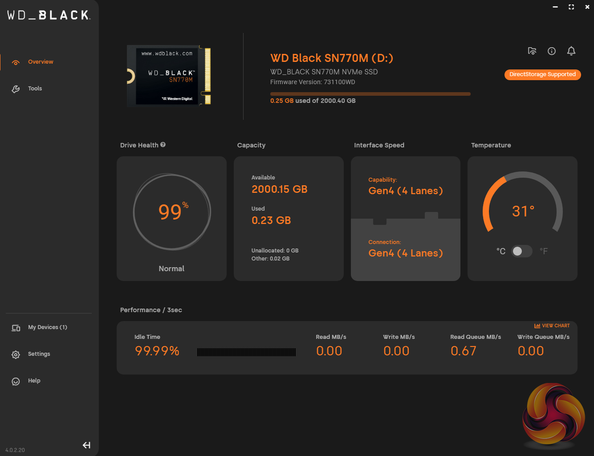Open the Help page
Screen dimensions: 594x456
click(x=34, y=381)
